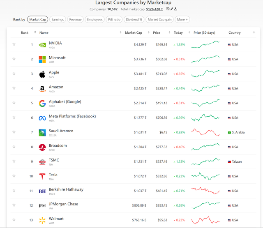Expand the More + ranking options
This screenshot has height=228, width=263.
pos(182,19)
